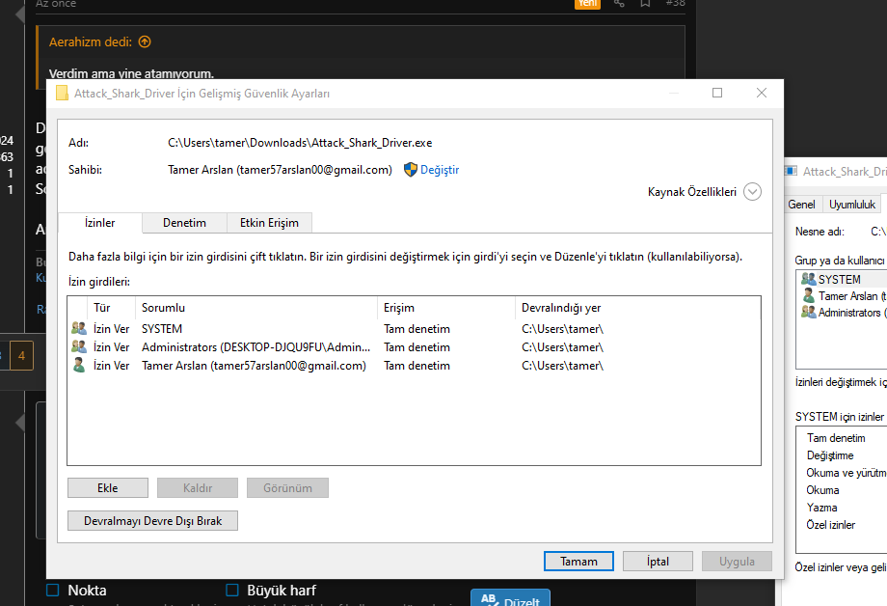Click the forum bookmark icon

(x=645, y=4)
